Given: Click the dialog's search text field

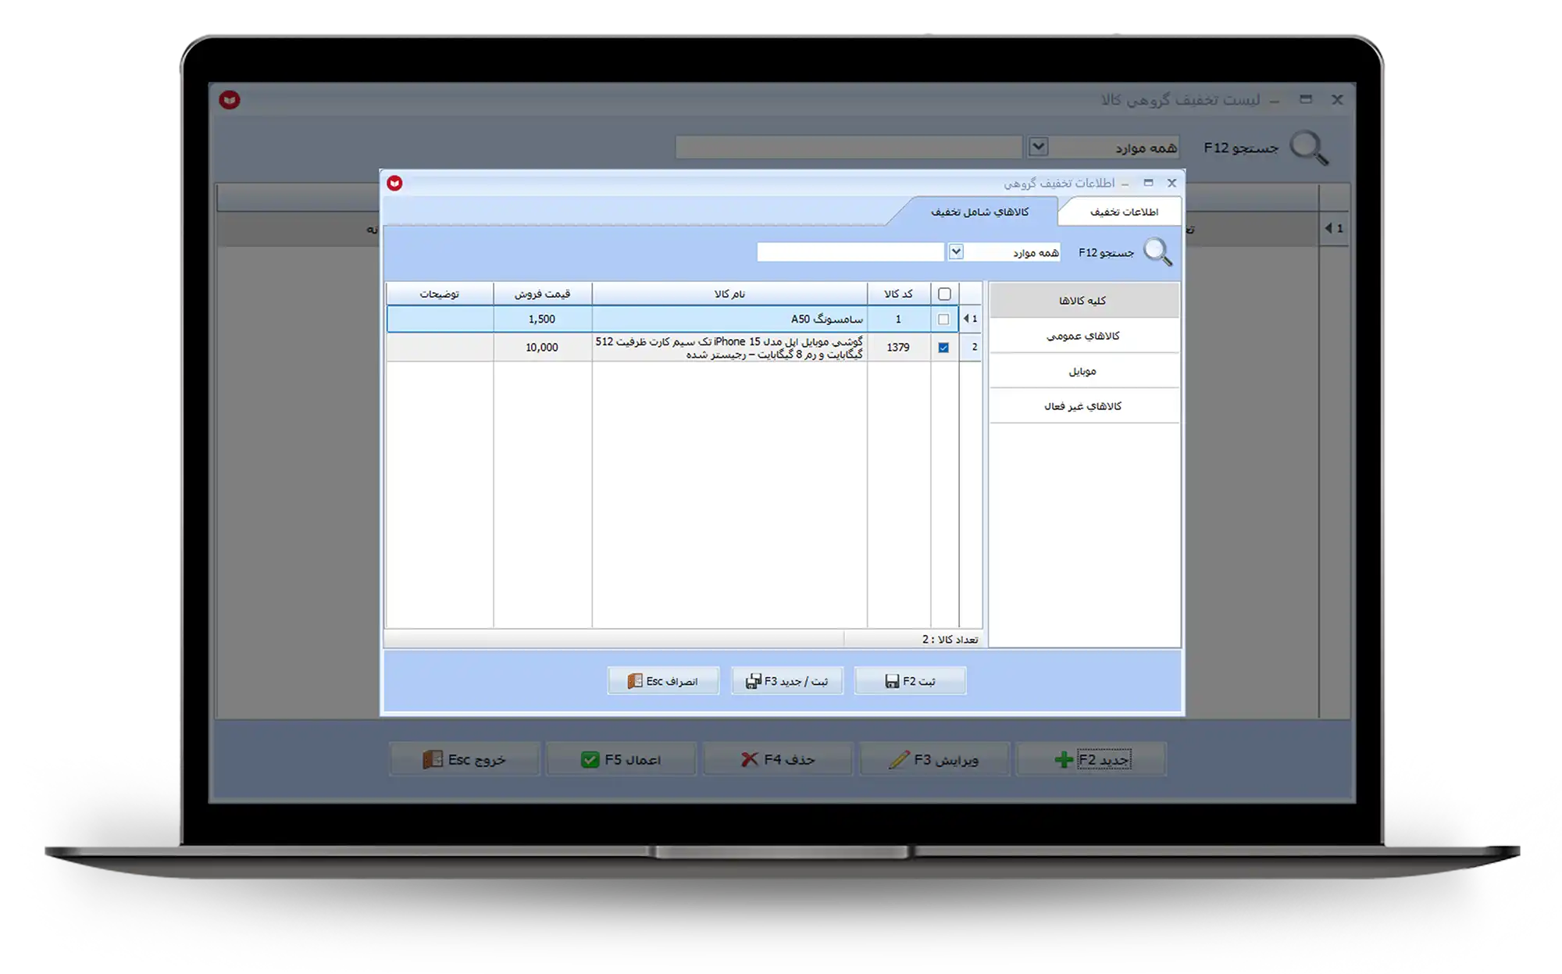Looking at the screenshot, I should tap(851, 252).
